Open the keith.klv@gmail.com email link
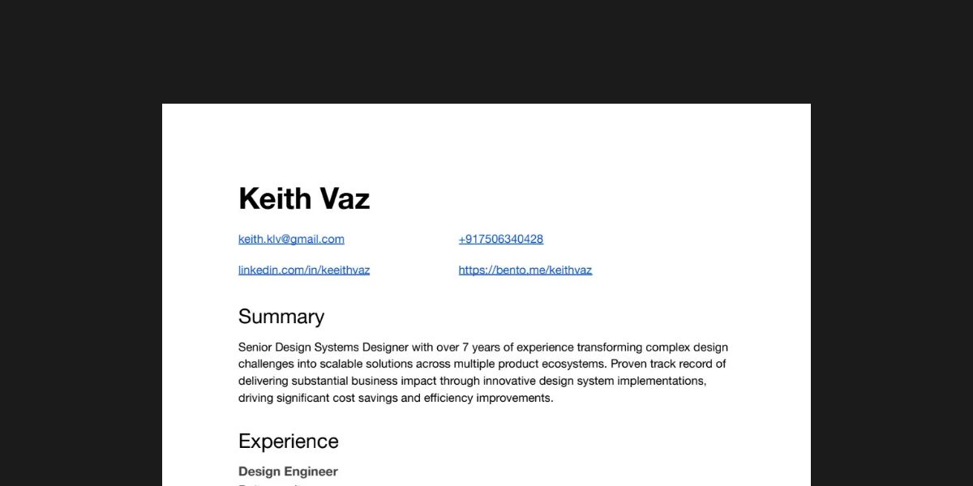Viewport: 973px width, 486px height. (291, 239)
